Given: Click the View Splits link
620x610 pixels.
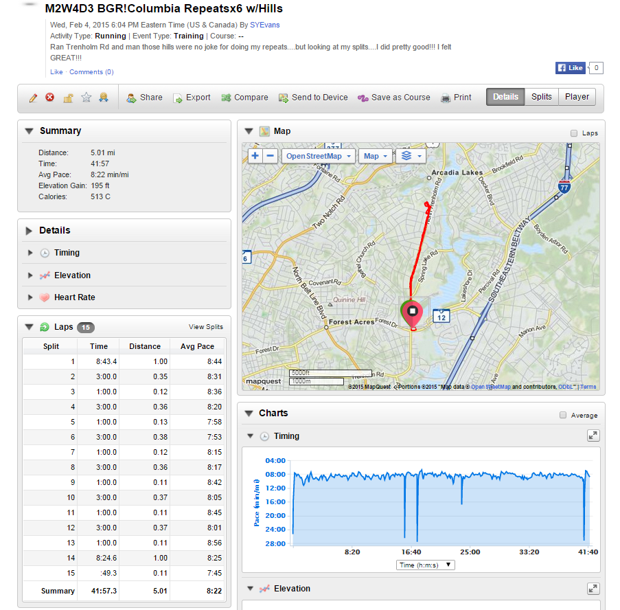Looking at the screenshot, I should click(x=205, y=327).
